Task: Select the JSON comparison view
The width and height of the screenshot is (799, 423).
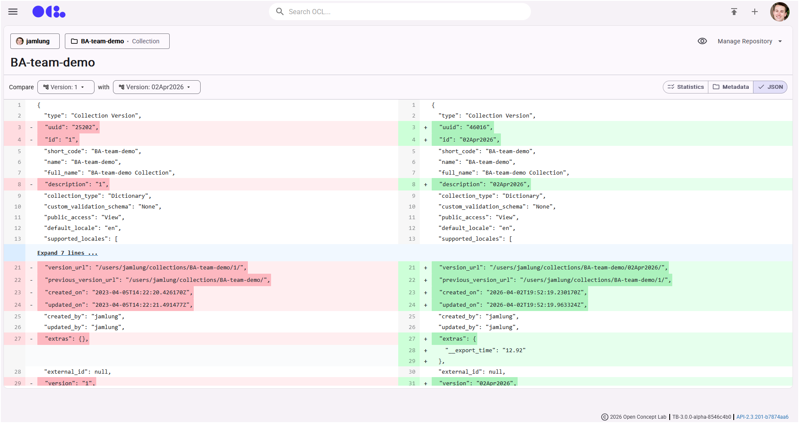Action: point(770,87)
